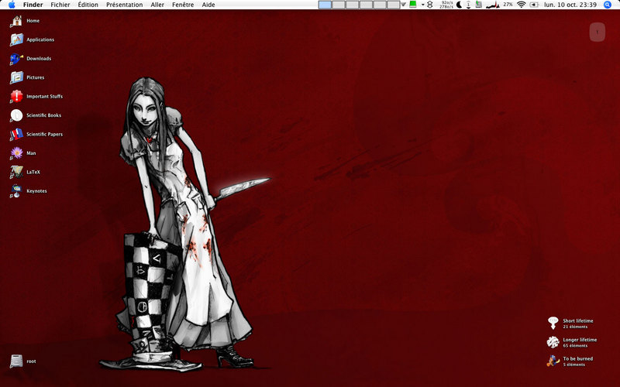Click the 27% battery percentage
The height and width of the screenshot is (387, 620).
[x=508, y=5]
